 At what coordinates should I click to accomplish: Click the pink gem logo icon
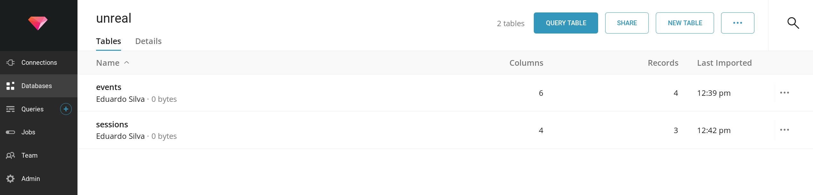(x=38, y=23)
